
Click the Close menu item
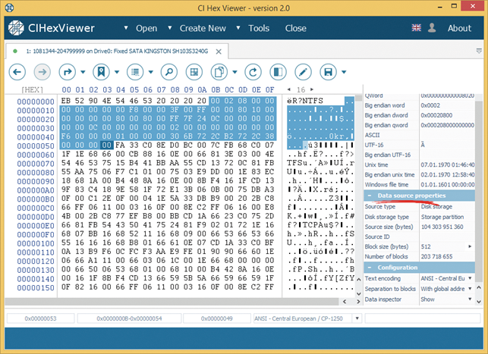point(296,28)
